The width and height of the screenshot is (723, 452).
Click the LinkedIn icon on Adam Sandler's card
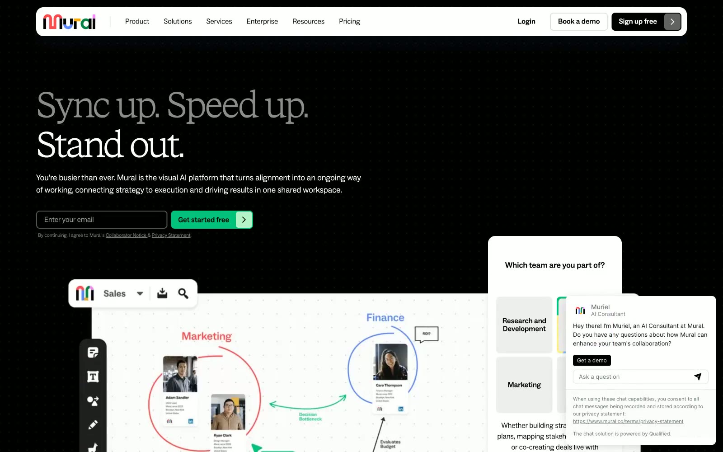pos(191,421)
